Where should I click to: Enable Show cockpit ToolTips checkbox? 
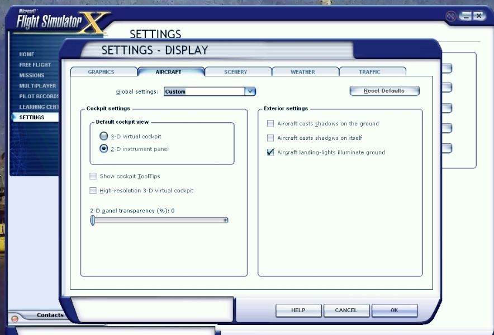point(93,176)
